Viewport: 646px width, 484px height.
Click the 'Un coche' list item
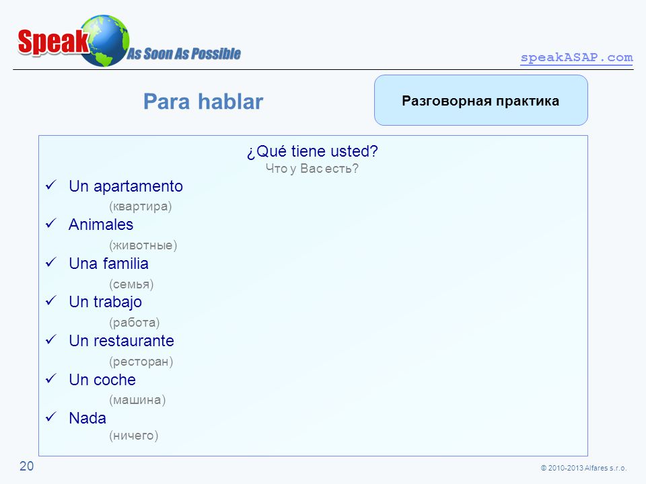[x=102, y=379]
